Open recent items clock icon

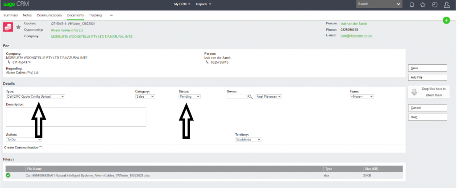[435, 4]
